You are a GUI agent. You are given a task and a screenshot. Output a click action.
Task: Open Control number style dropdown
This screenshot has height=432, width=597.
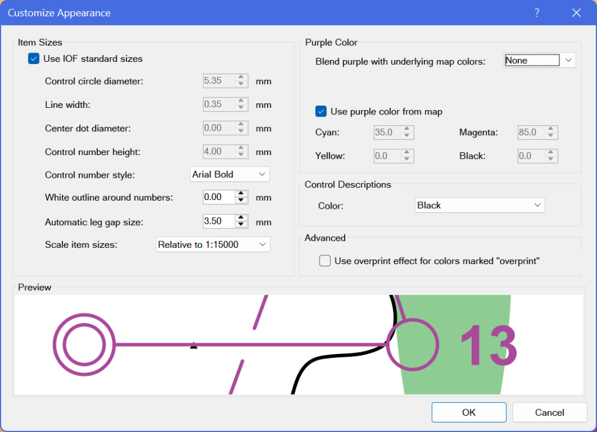230,174
